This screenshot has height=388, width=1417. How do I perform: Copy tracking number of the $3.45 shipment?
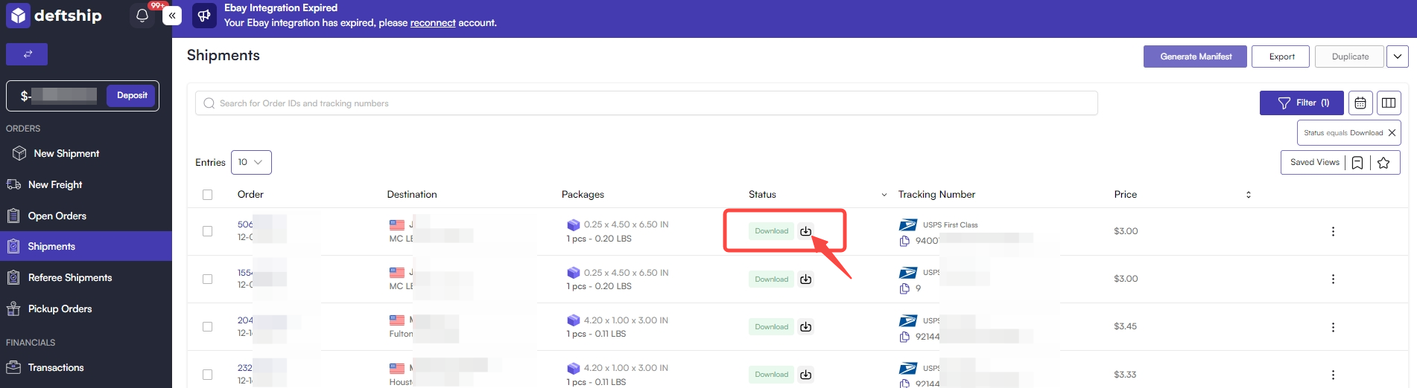tap(904, 337)
